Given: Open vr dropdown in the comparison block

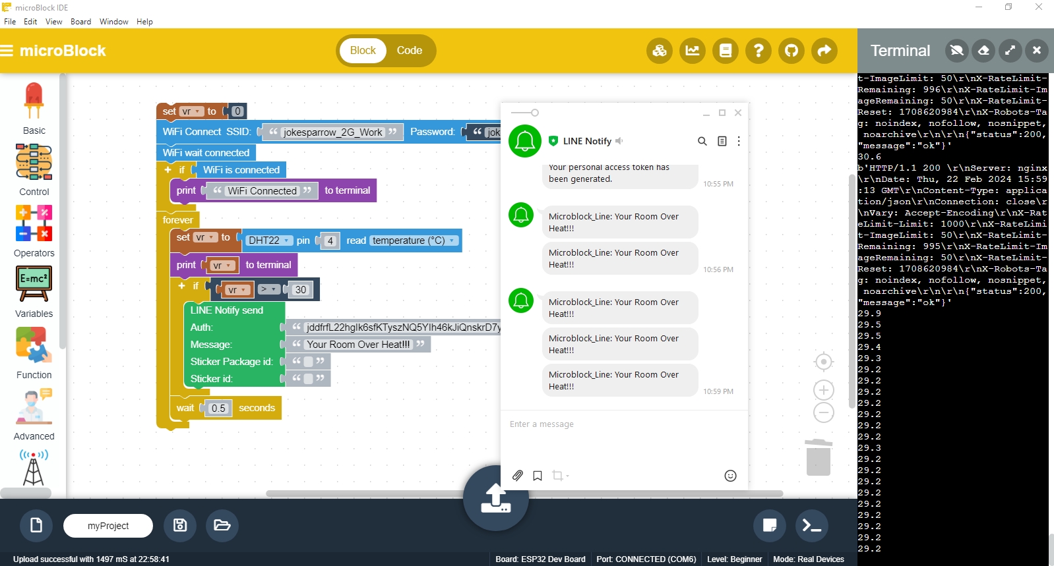Looking at the screenshot, I should click(x=237, y=290).
